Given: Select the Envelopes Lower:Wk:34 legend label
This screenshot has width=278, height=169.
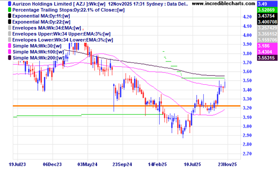Looking at the screenshot, I should 63,40.
